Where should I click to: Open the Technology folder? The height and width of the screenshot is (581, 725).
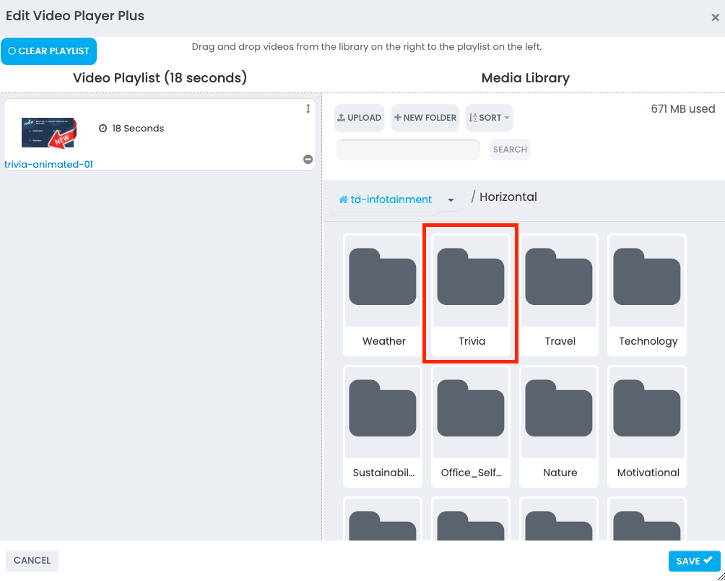[x=647, y=295]
